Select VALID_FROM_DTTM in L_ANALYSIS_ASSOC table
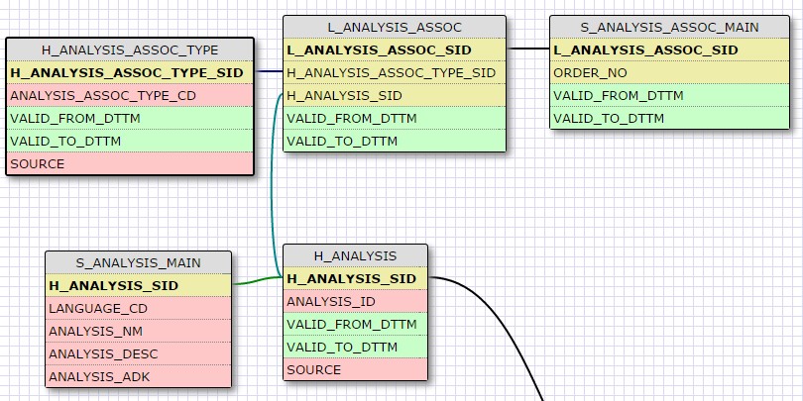 click(x=394, y=118)
